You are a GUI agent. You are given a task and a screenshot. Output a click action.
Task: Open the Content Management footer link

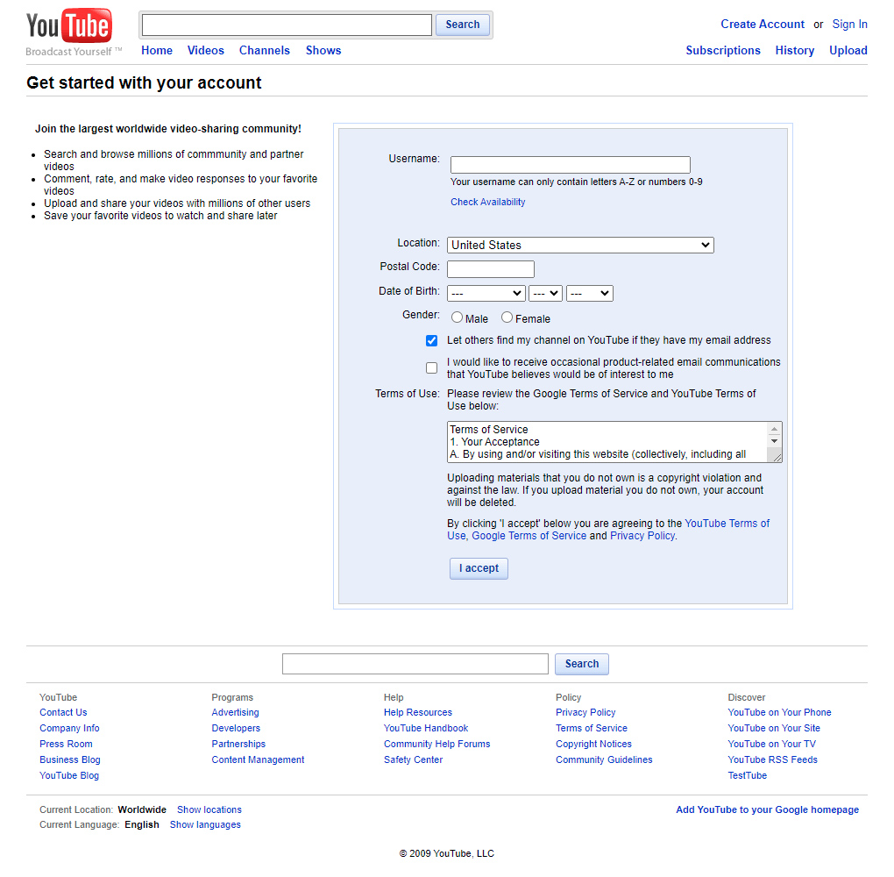click(x=259, y=760)
